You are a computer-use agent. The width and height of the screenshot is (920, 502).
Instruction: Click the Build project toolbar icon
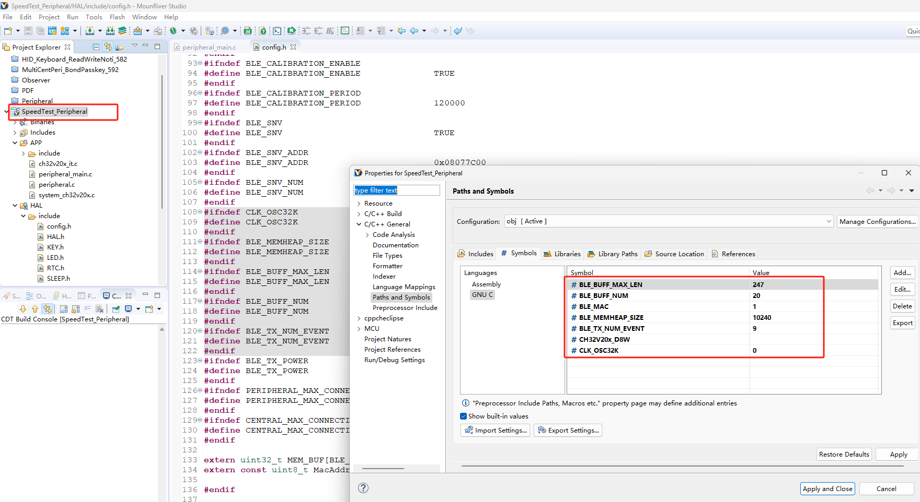pos(89,31)
